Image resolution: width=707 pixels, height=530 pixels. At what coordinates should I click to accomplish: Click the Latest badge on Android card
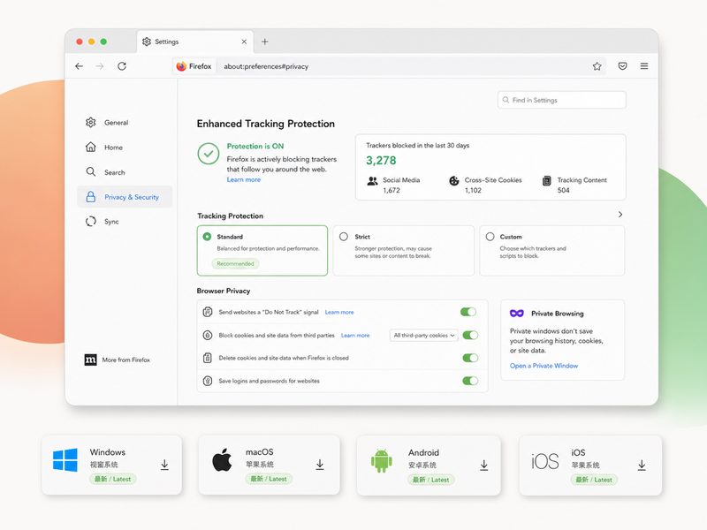pyautogui.click(x=431, y=480)
